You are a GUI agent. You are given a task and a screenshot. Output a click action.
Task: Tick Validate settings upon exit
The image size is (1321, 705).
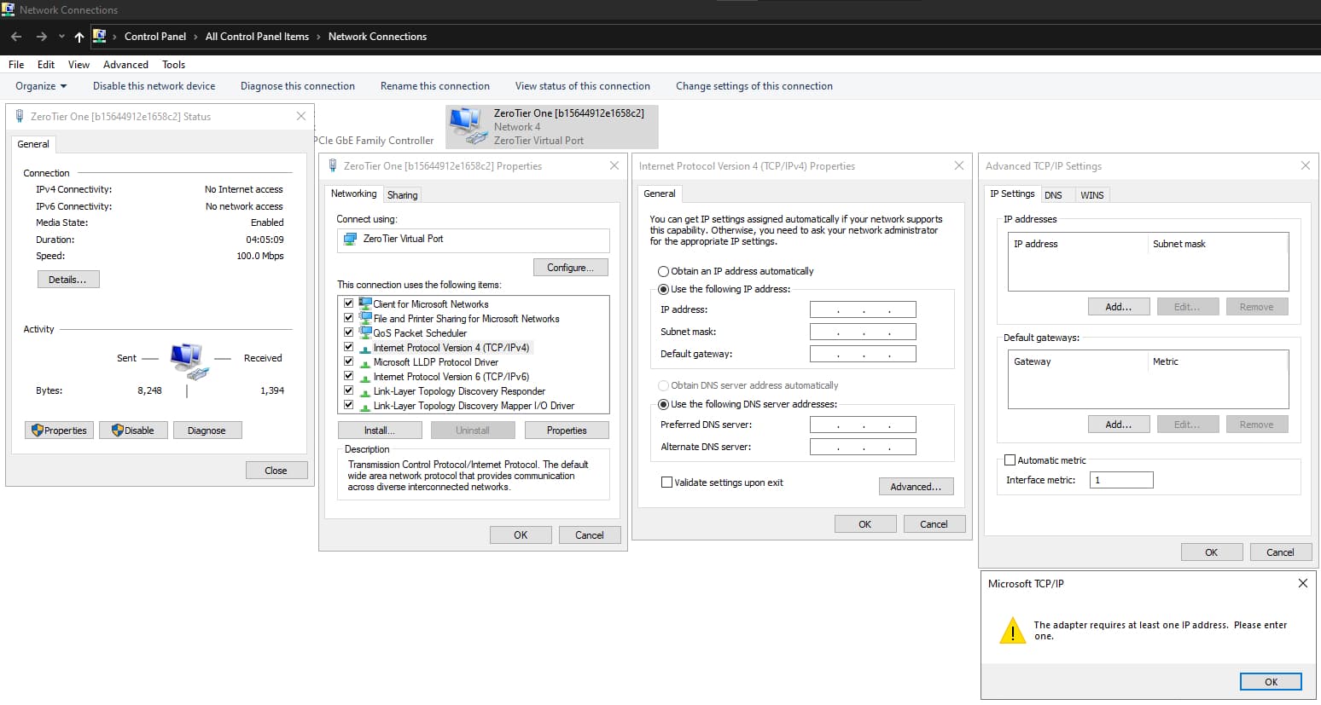666,483
